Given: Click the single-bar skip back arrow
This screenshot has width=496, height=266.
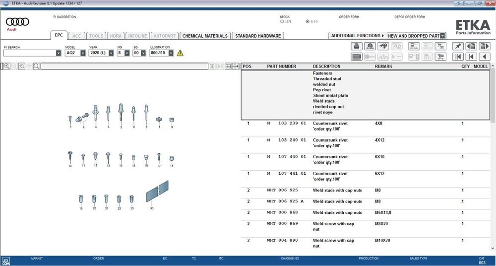Looking at the screenshot, I should 471,57.
